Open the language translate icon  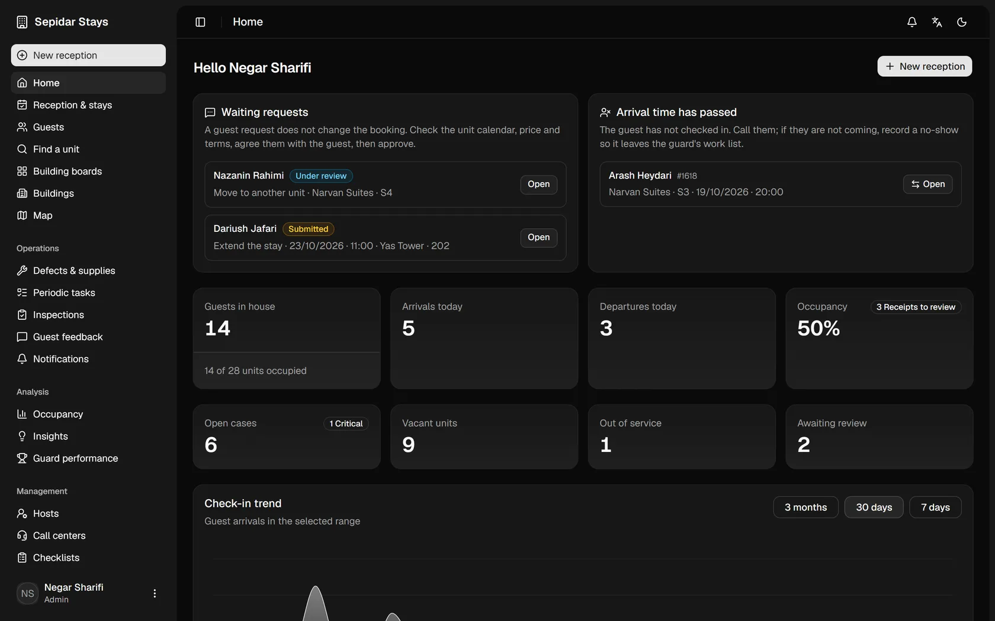pyautogui.click(x=937, y=22)
